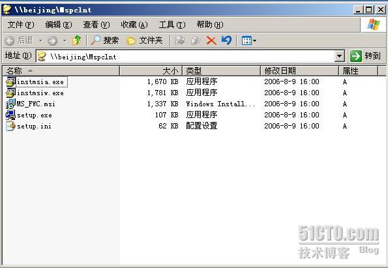Open the 查看(V) menu
This screenshot has height=268, width=388.
pos(97,25)
